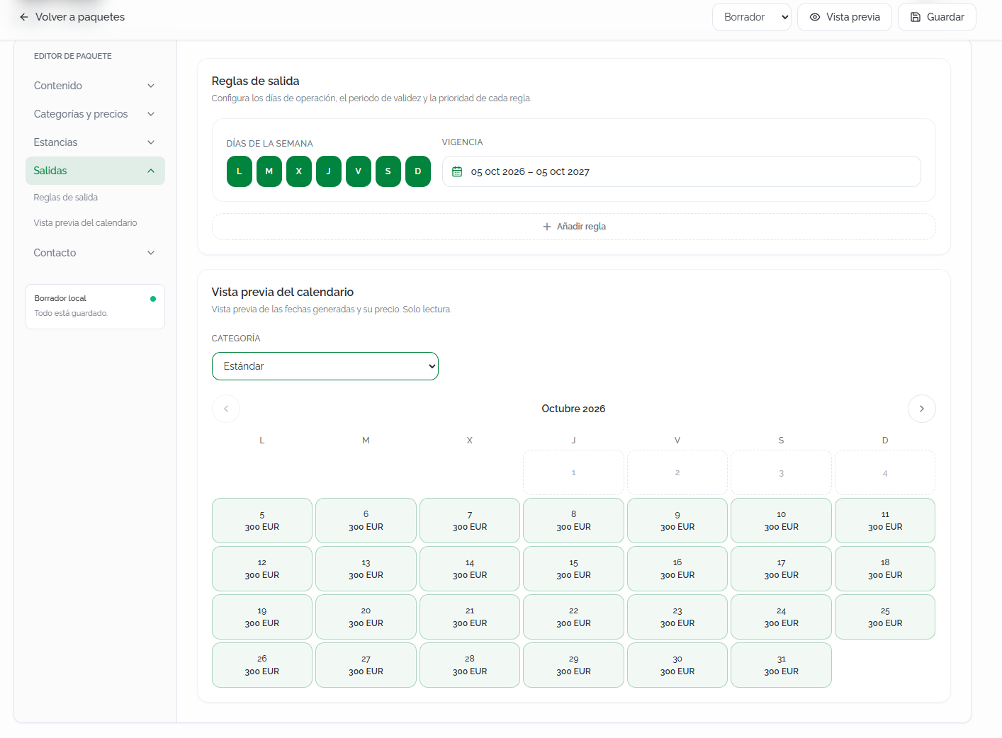Select the 15 October 300 EUR cell
This screenshot has width=1002, height=738.
(x=573, y=569)
